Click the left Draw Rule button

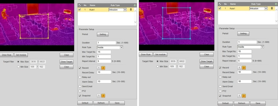(x=6, y=55)
